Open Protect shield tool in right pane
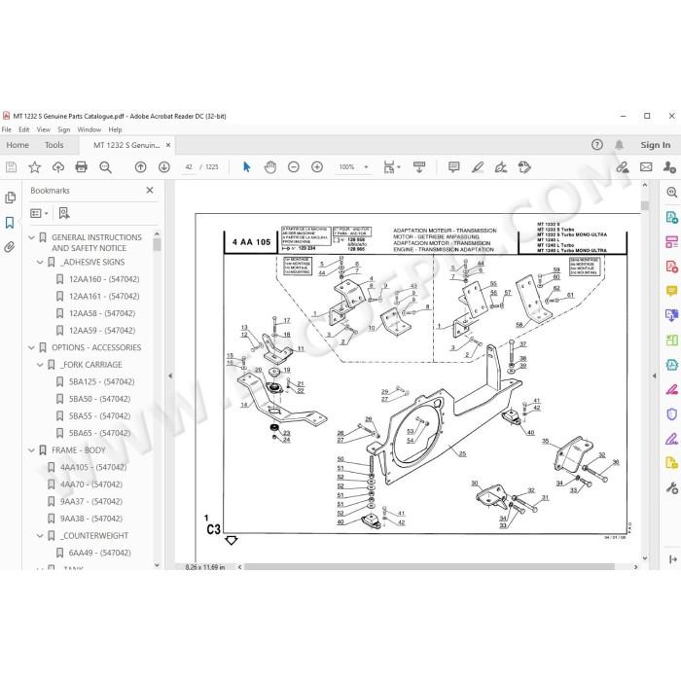 (671, 413)
